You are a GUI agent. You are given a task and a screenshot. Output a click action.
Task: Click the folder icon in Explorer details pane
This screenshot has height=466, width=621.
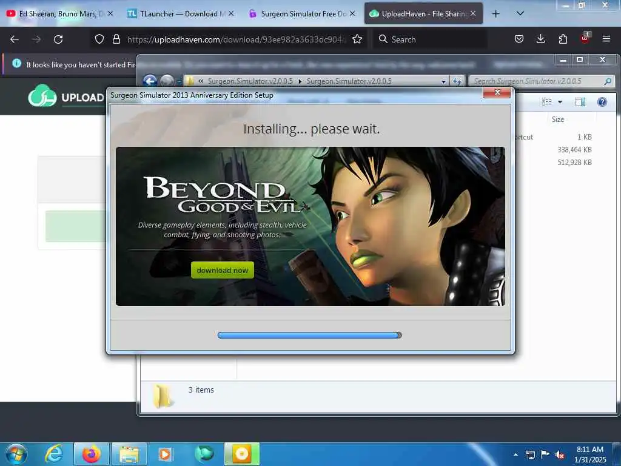163,396
